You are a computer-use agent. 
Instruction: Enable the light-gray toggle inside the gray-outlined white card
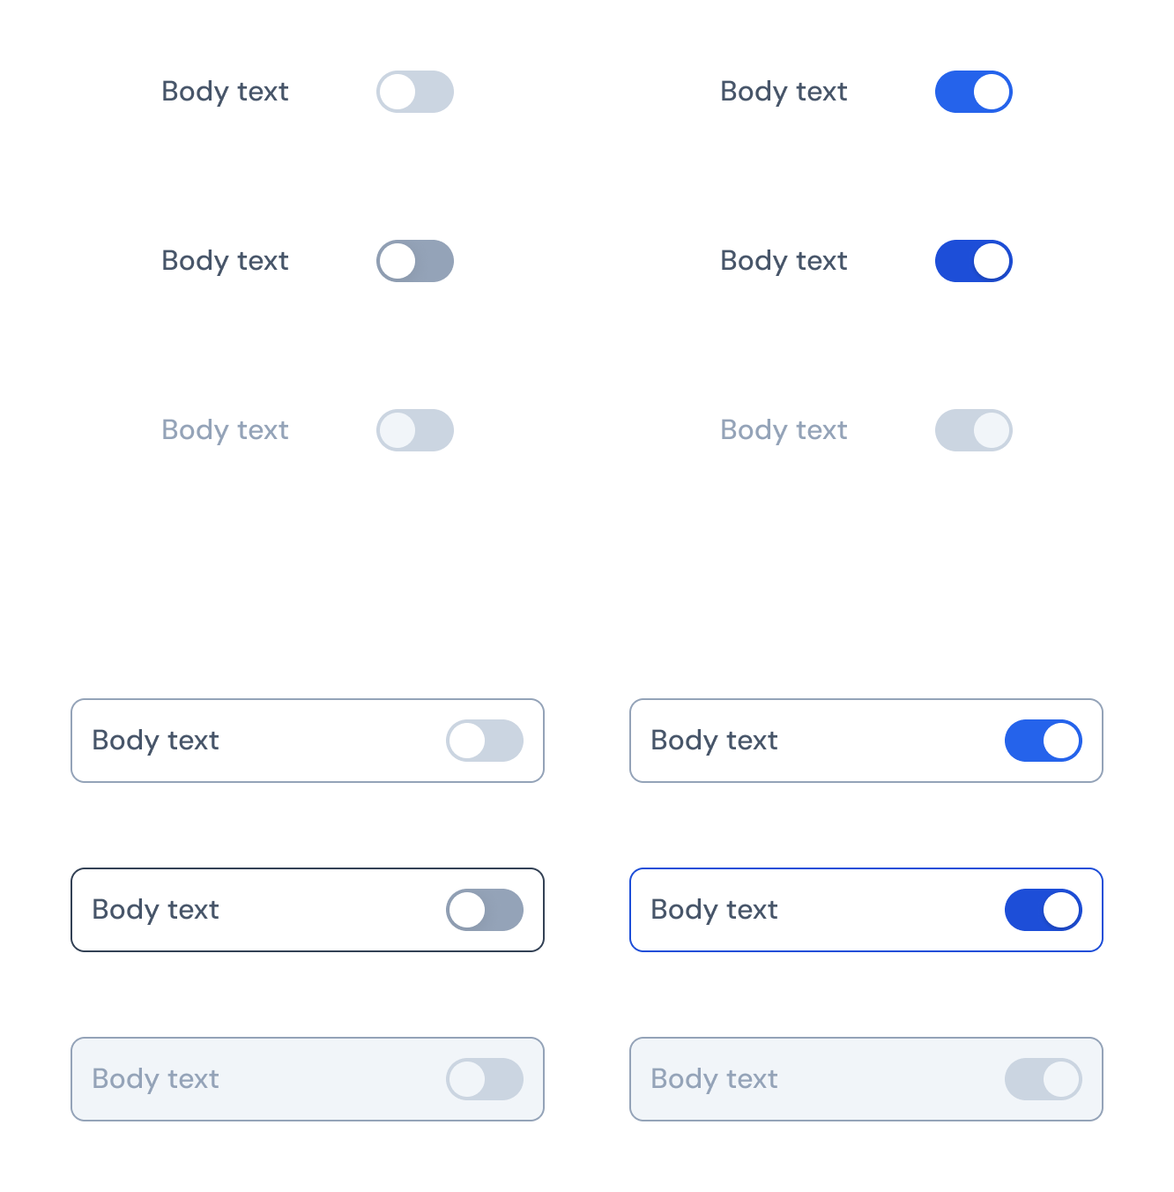pyautogui.click(x=485, y=741)
